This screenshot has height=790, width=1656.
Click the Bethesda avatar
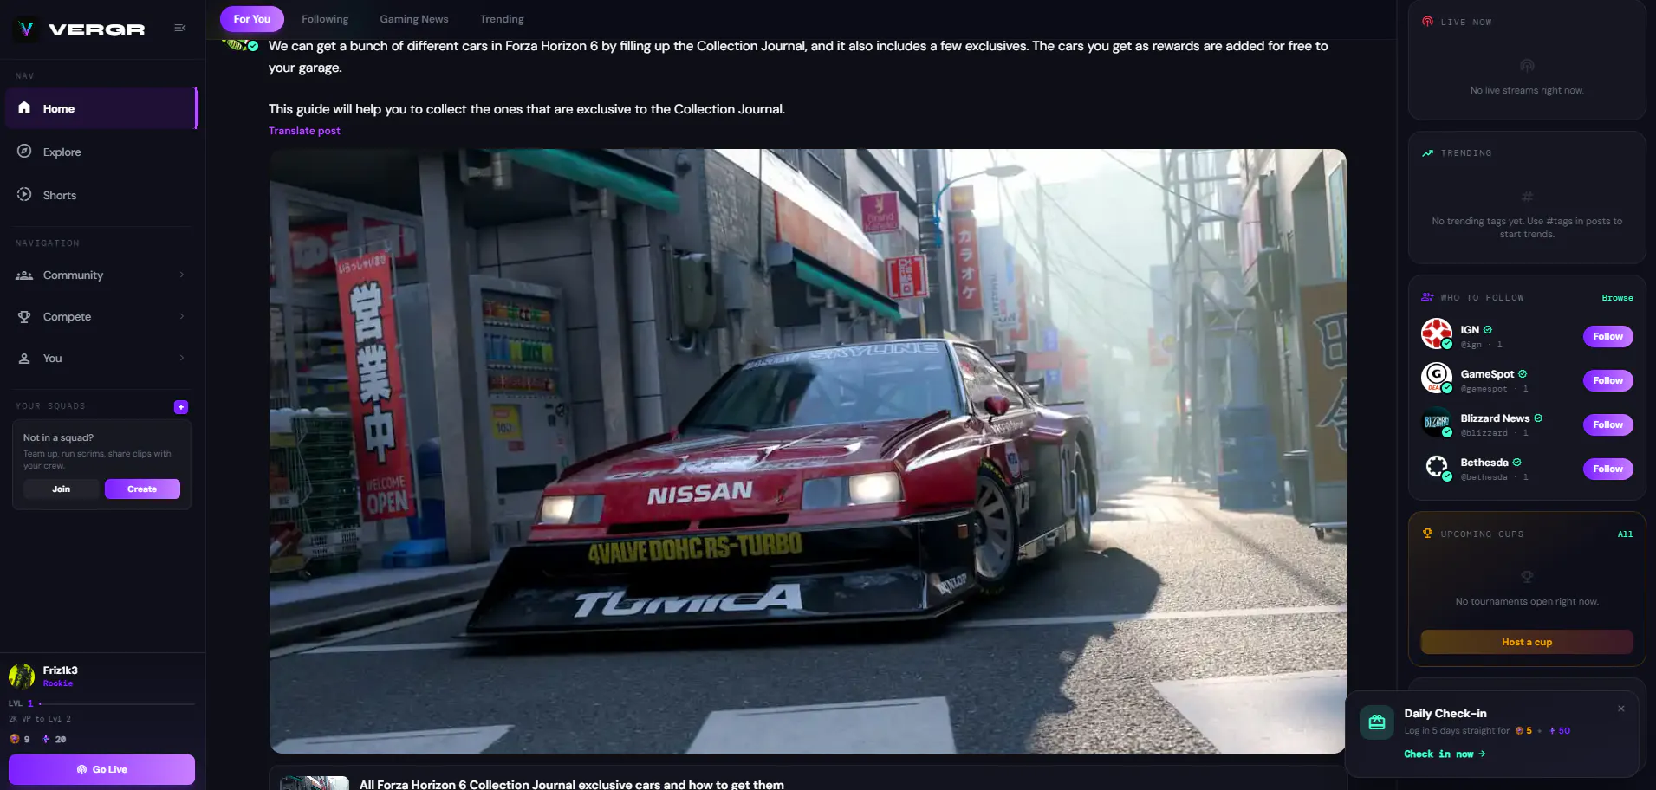(1437, 467)
